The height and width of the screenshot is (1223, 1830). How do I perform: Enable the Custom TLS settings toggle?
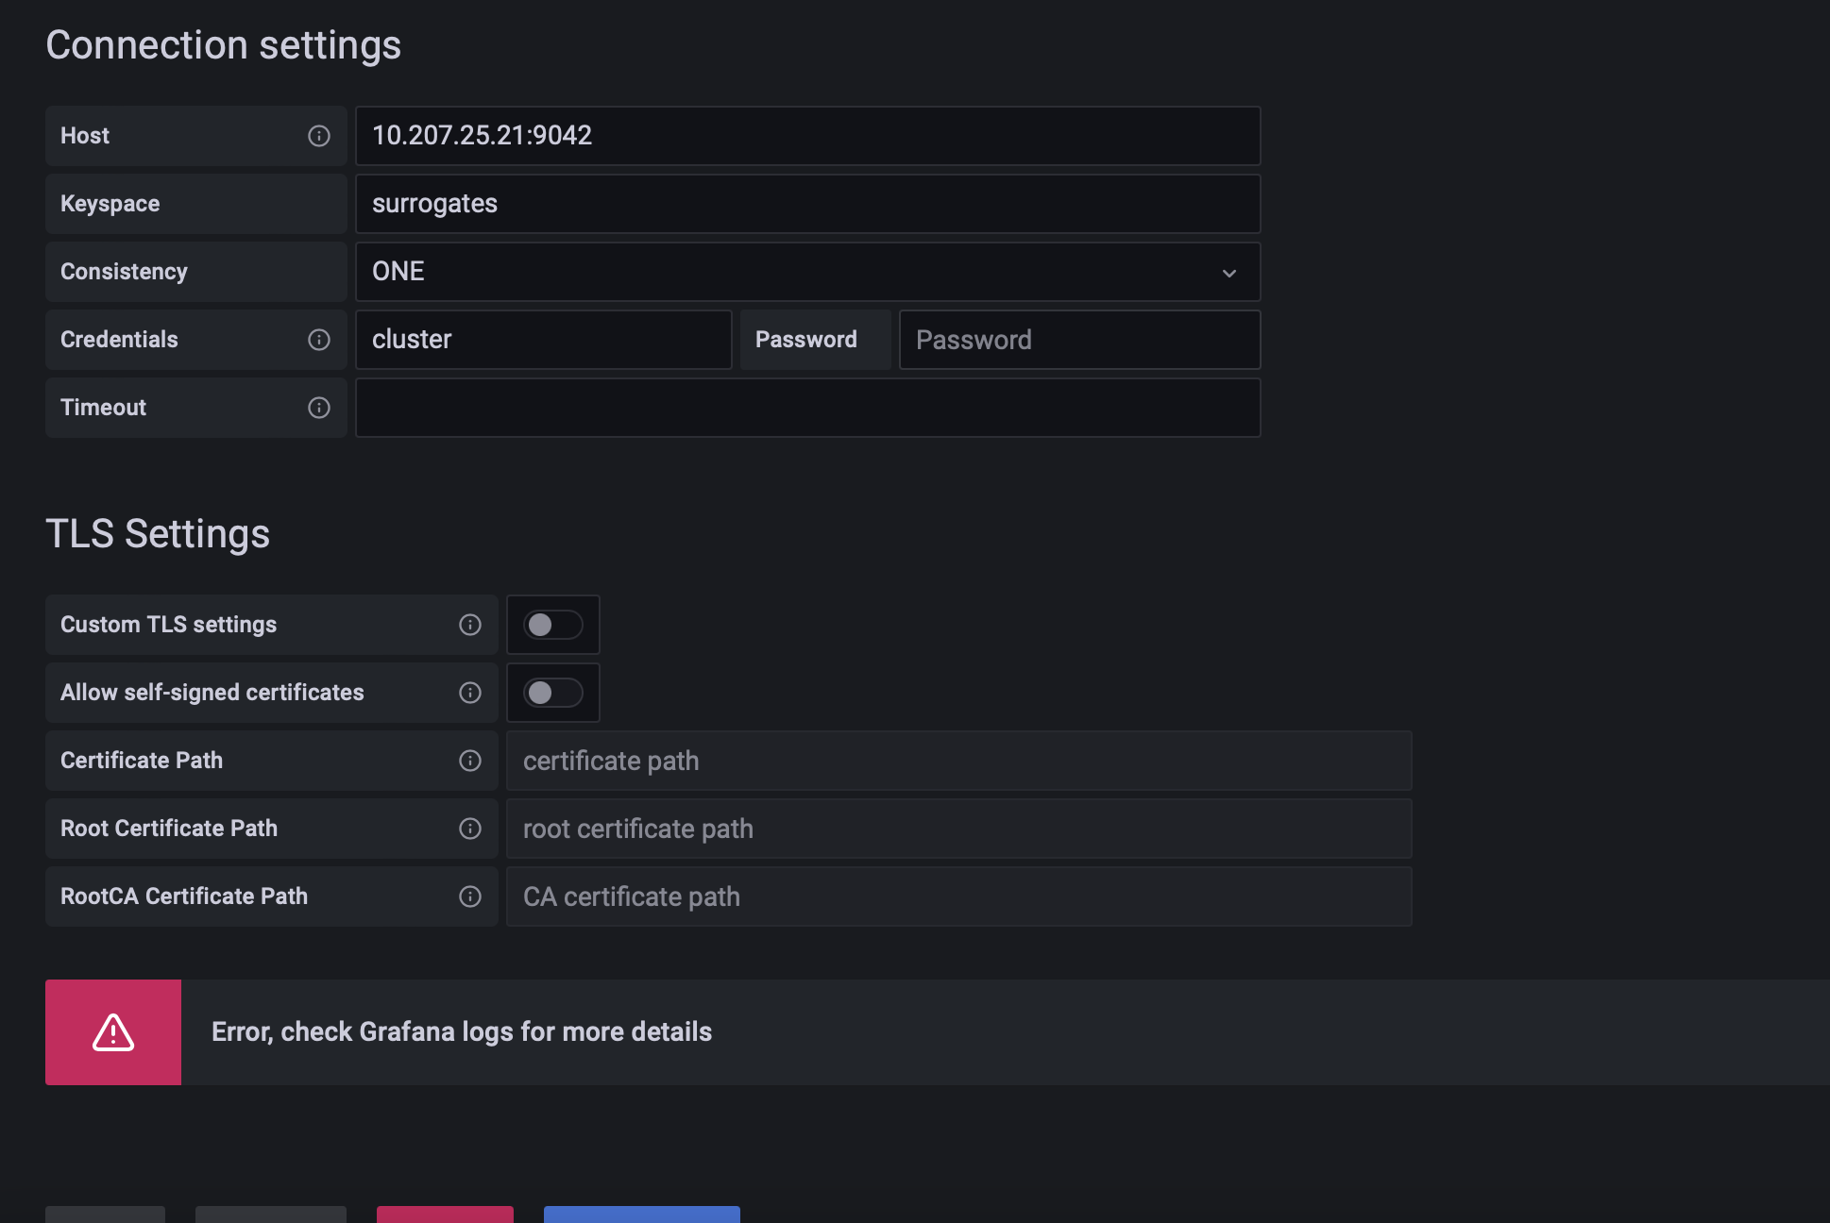[552, 624]
